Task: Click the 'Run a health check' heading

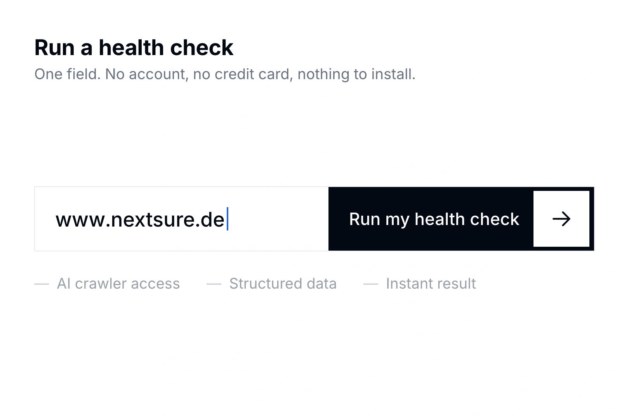Action: pos(134,48)
